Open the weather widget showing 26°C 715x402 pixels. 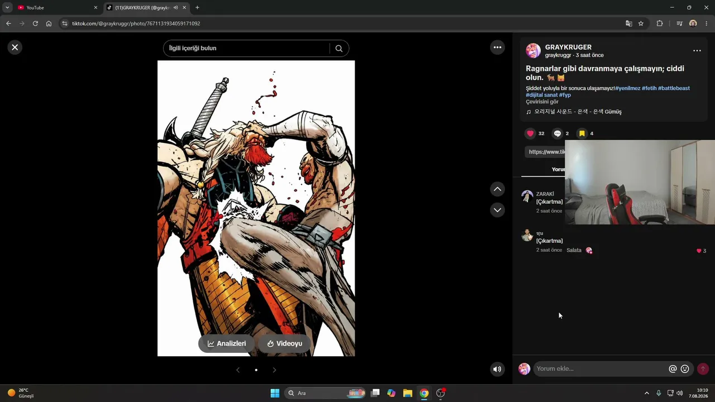tap(21, 393)
